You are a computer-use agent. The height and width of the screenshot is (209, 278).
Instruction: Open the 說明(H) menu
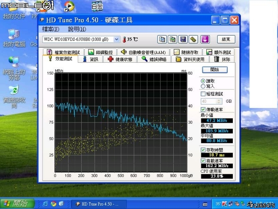77,29
